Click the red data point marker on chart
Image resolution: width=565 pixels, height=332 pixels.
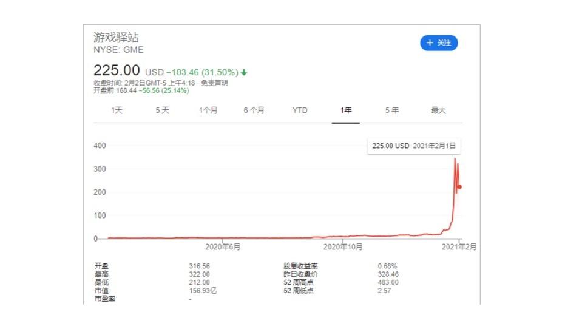point(459,187)
